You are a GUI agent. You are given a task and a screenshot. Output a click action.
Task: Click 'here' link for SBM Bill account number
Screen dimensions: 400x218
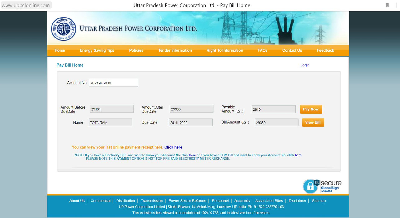298,155
